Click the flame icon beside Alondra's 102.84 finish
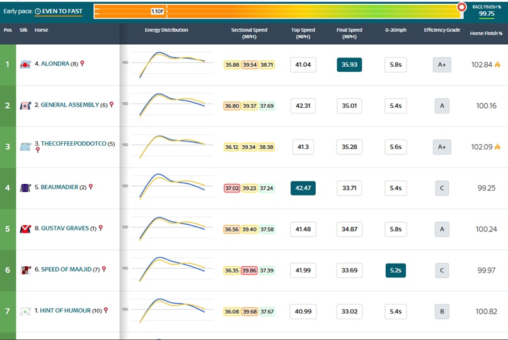The image size is (508, 340). coord(497,64)
